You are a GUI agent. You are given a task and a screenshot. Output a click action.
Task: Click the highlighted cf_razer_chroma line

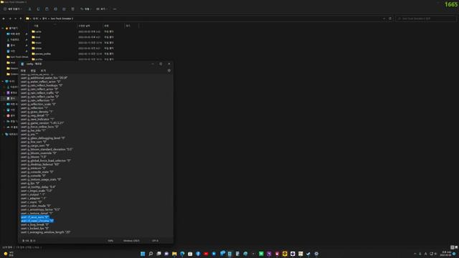(37, 221)
